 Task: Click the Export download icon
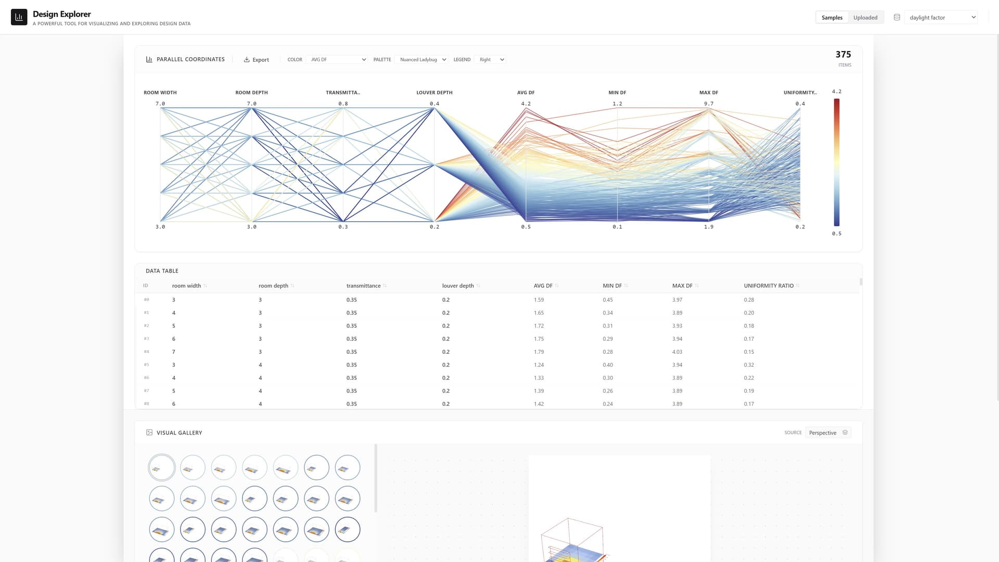pos(247,60)
